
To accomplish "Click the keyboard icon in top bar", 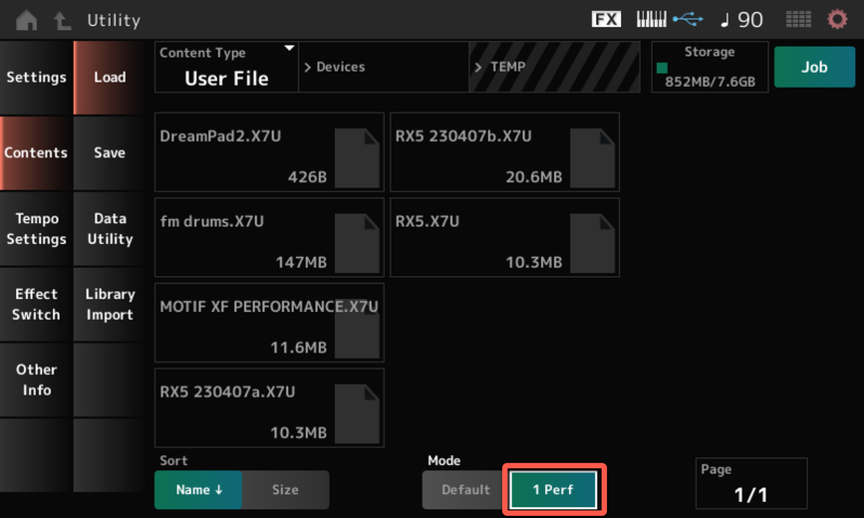I will [x=651, y=19].
